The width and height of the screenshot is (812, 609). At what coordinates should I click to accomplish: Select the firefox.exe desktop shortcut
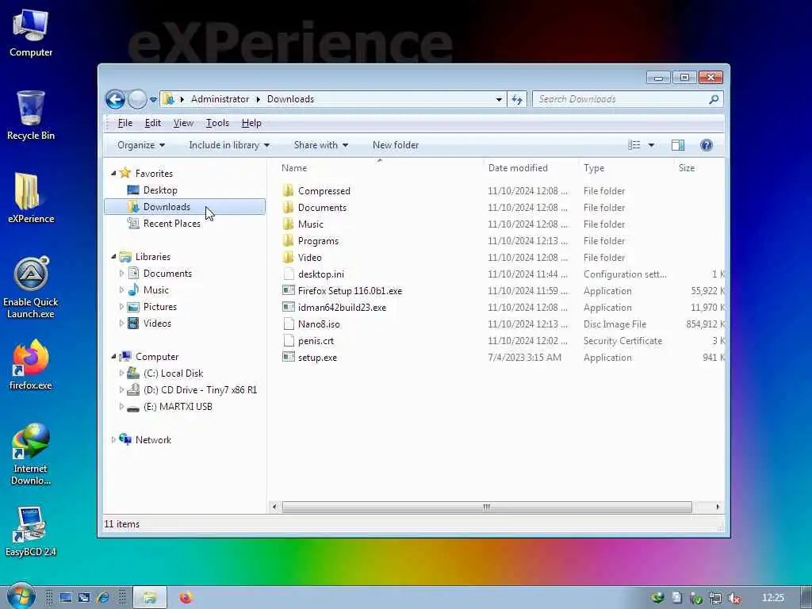coord(31,365)
